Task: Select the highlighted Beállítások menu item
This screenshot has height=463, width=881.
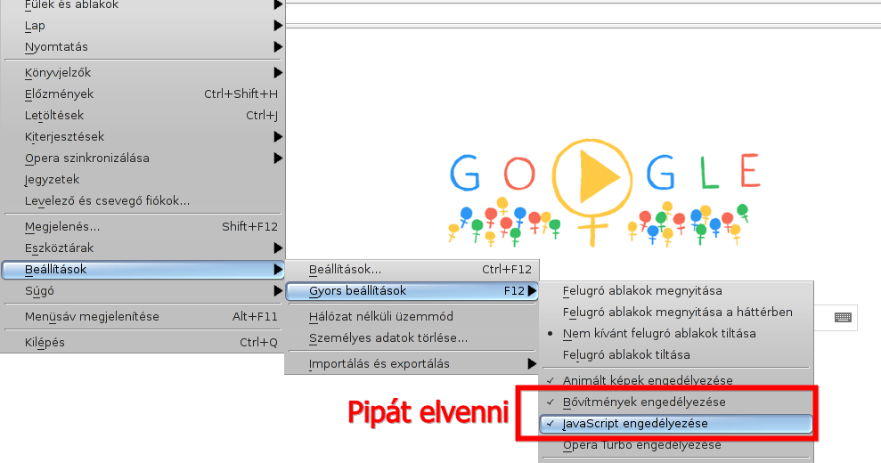Action: [x=143, y=269]
